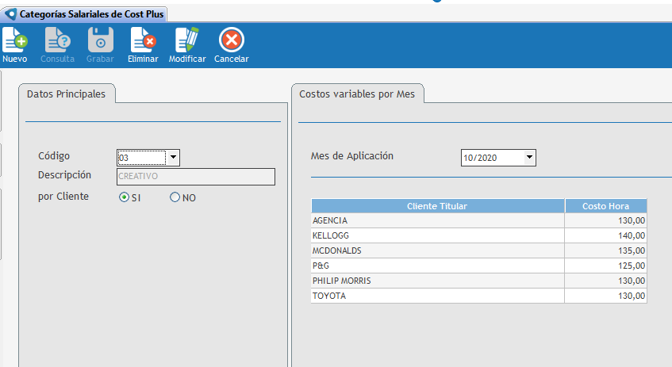This screenshot has height=367, width=672.
Task: Click the 140,00 cost for KELLOGG
Action: tap(632, 235)
